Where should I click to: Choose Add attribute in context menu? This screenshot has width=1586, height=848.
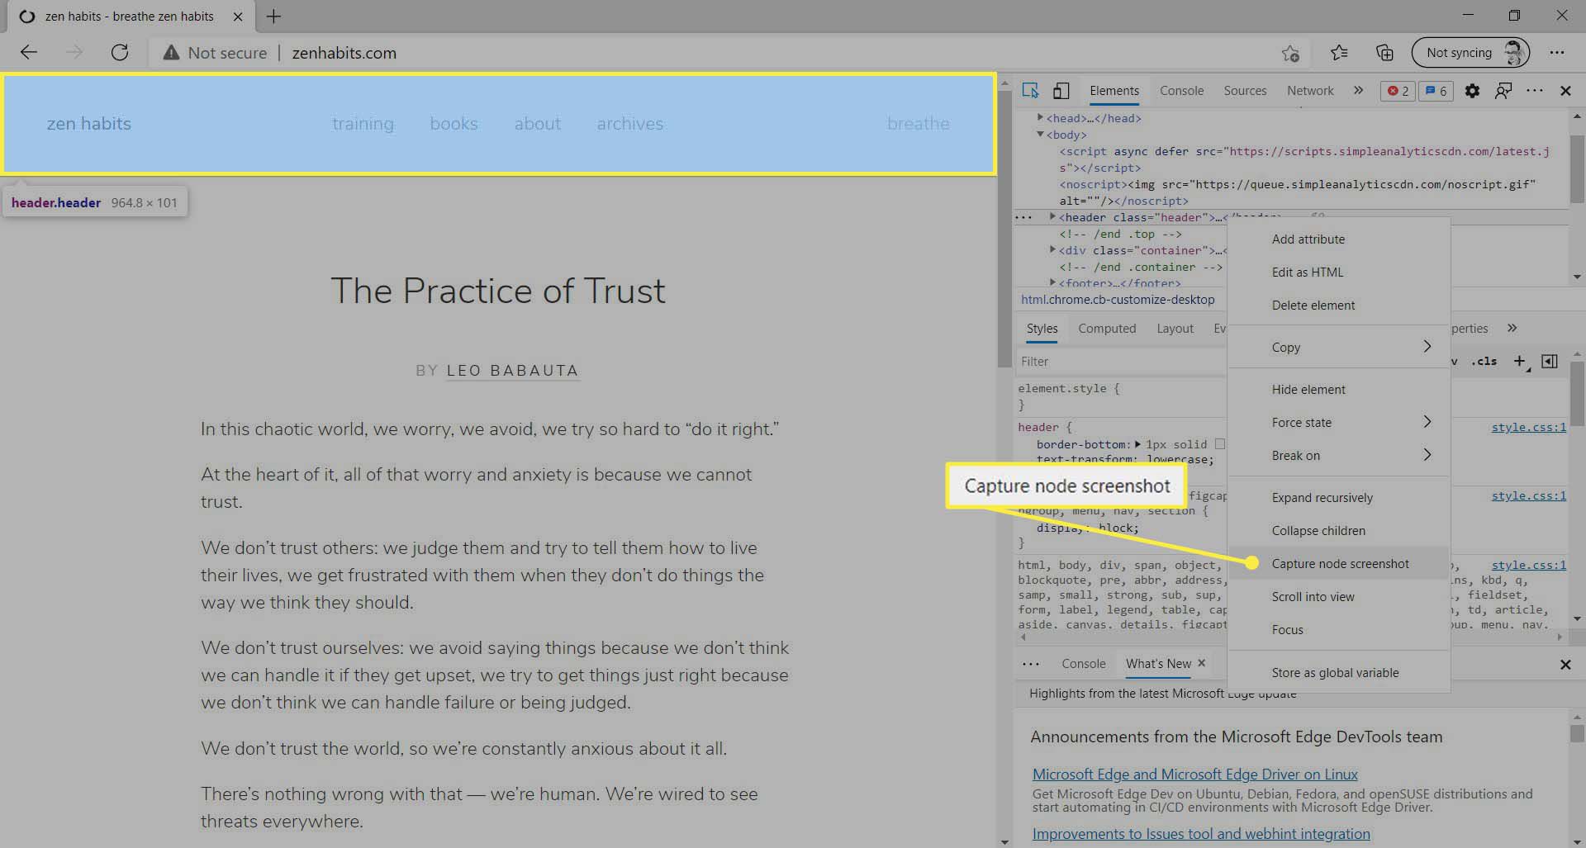[1338, 239]
